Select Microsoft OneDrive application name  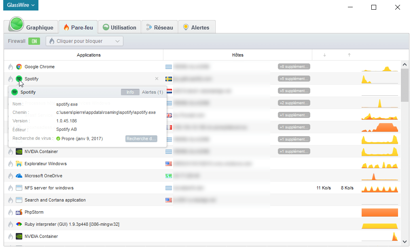[43, 176]
